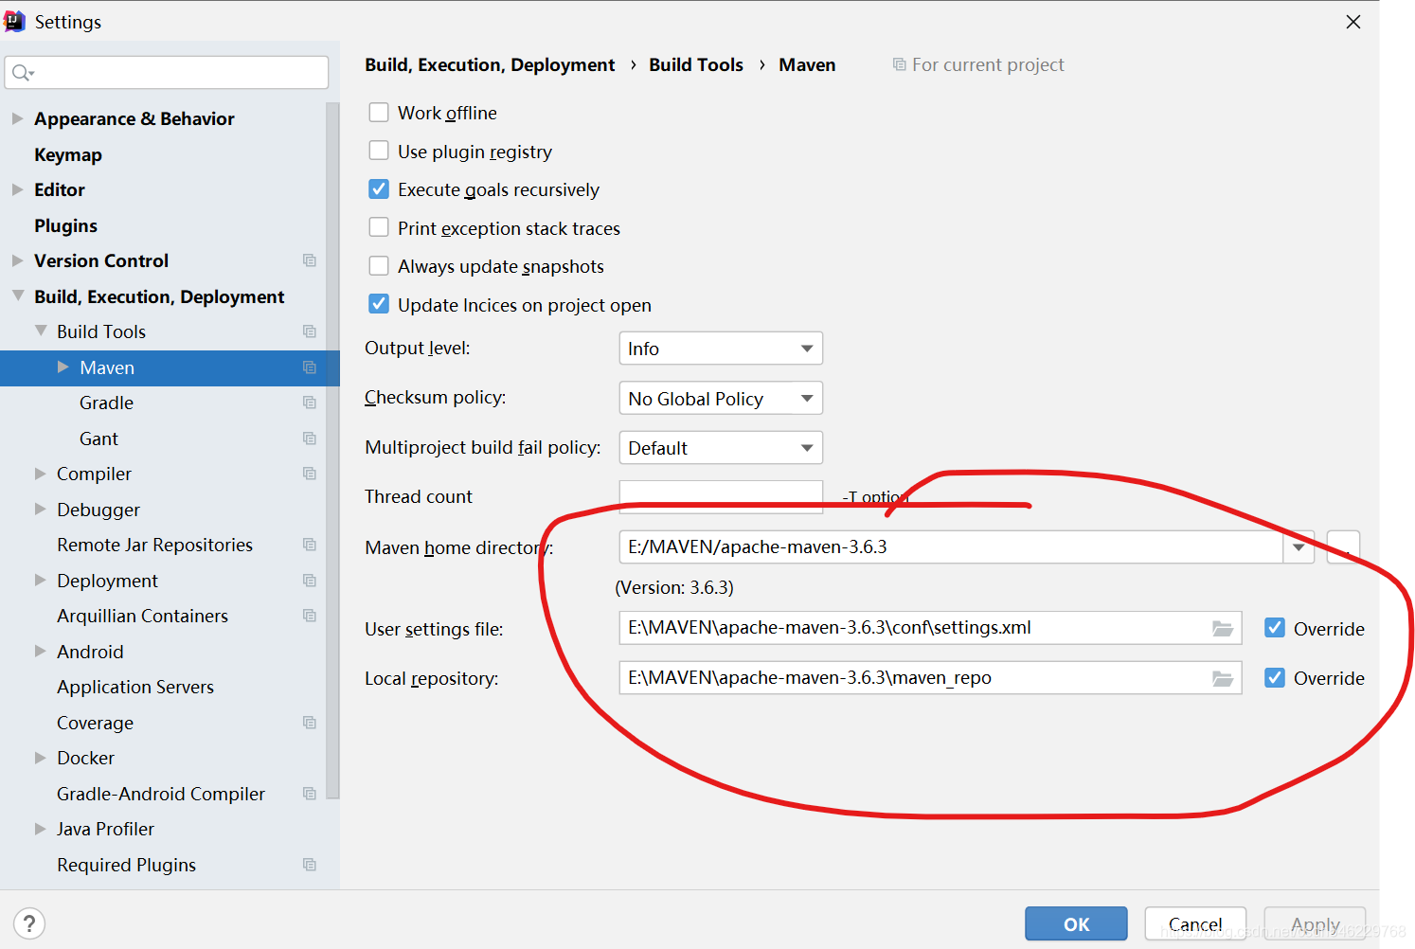
Task: Click Build, Execution, Deployment breadcrumb
Action: click(490, 64)
